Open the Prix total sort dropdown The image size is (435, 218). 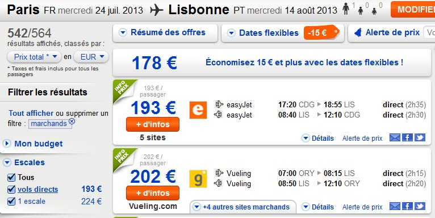[34, 57]
